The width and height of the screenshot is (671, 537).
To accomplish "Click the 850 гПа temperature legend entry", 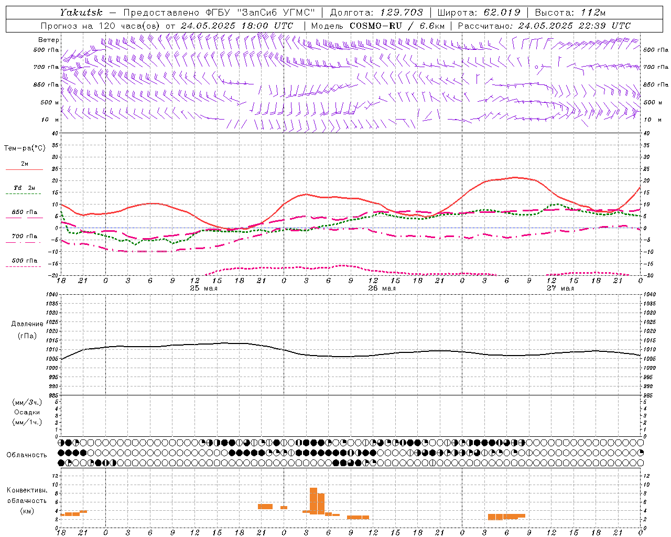I will [24, 212].
